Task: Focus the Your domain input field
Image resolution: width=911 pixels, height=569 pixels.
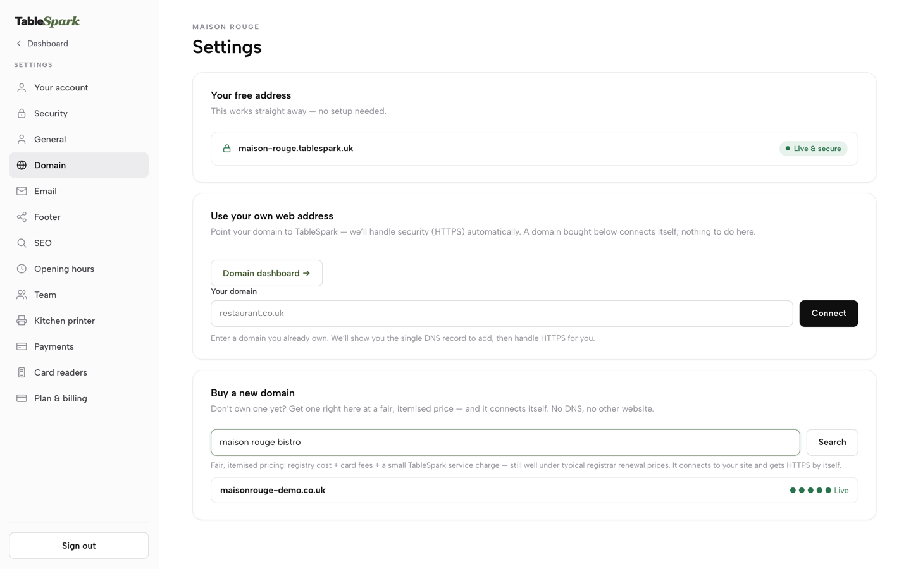Action: coord(502,314)
